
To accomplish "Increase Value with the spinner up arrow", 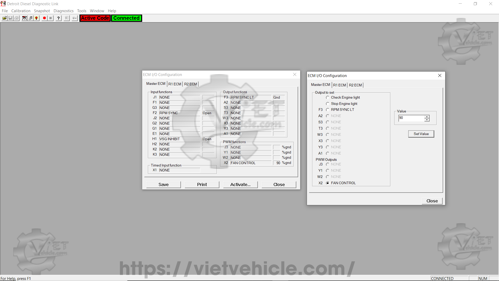I will 427,117.
